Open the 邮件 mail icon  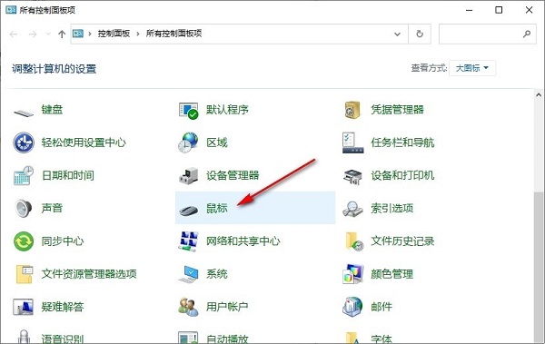[x=352, y=307]
